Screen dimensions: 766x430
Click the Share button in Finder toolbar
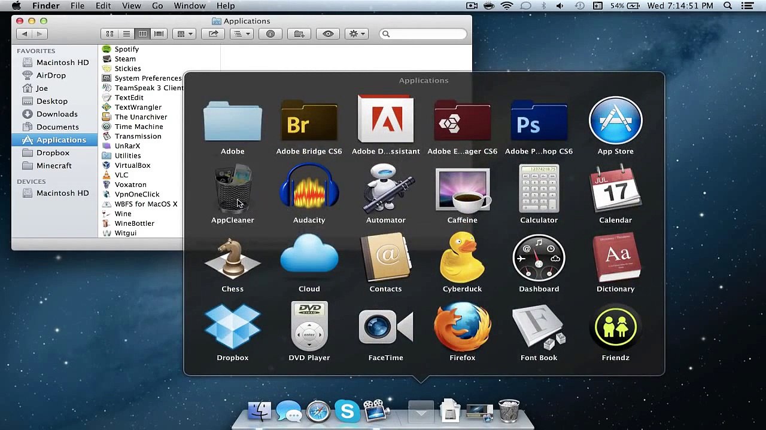point(213,34)
